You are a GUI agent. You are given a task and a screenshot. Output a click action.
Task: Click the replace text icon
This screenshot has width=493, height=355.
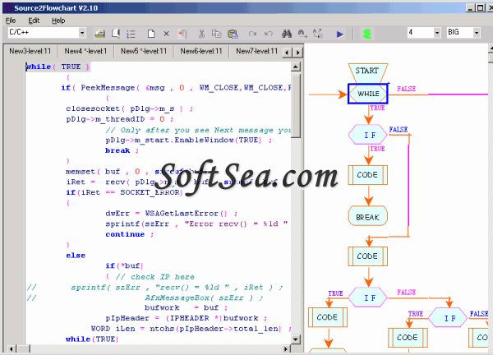(318, 34)
